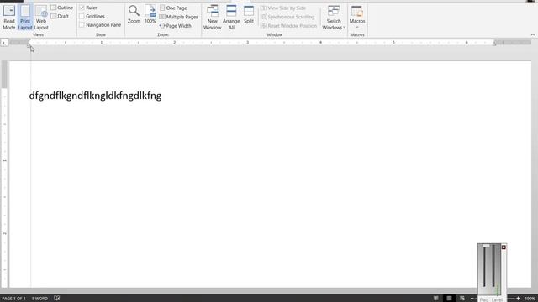This screenshot has height=302, width=538.
Task: Select Print Layout icon in status bar
Action: point(449,299)
